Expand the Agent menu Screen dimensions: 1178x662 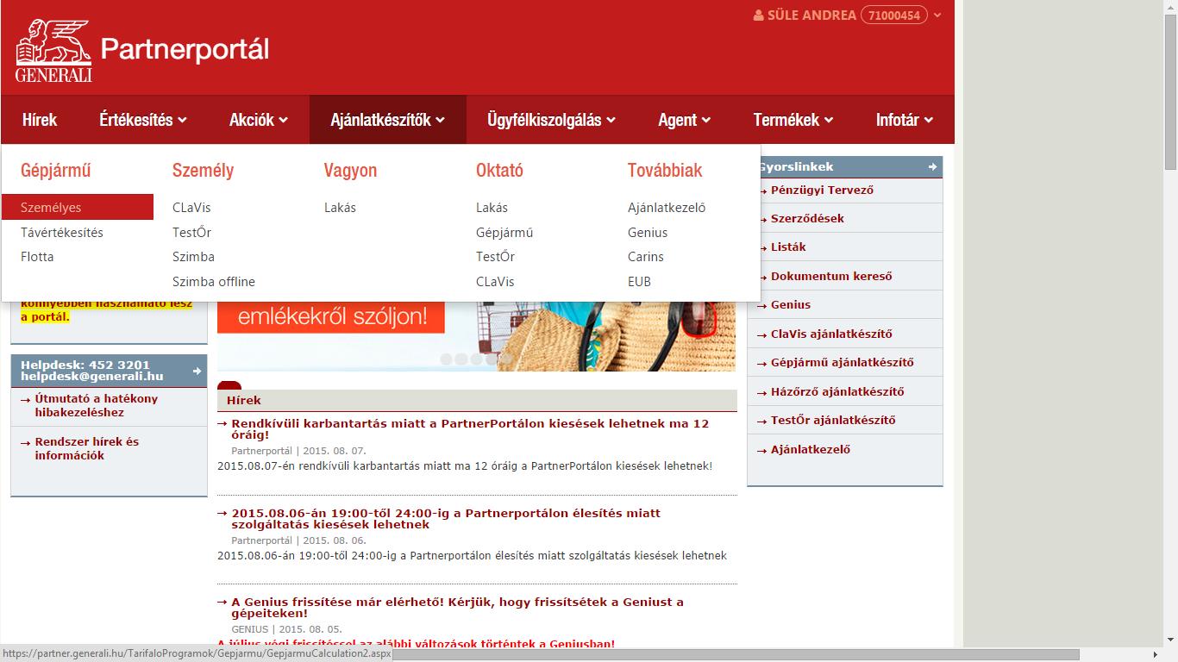pos(685,120)
